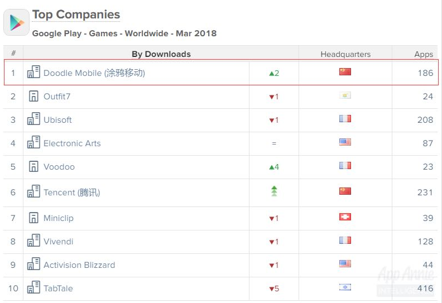Click the Swiss flag in Miniclip row

(x=345, y=217)
